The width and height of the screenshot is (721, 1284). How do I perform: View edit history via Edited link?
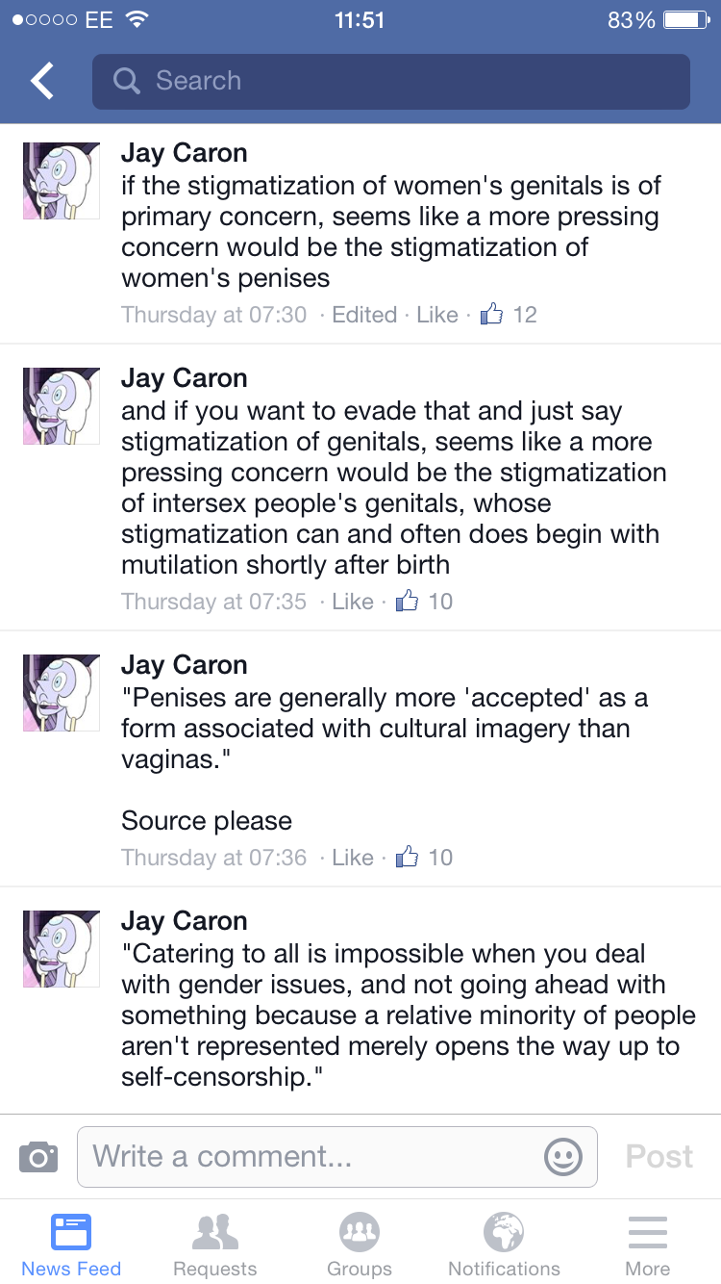(364, 315)
